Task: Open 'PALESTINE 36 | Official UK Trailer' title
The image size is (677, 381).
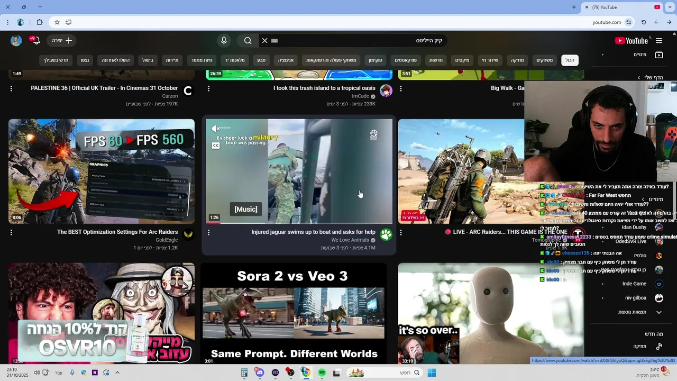Action: [x=104, y=88]
